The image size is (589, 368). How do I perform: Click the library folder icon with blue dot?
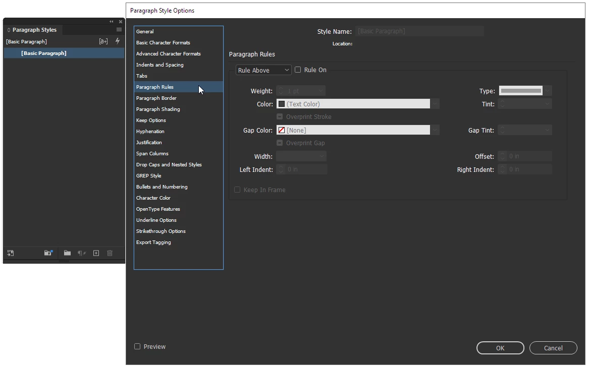(x=48, y=253)
